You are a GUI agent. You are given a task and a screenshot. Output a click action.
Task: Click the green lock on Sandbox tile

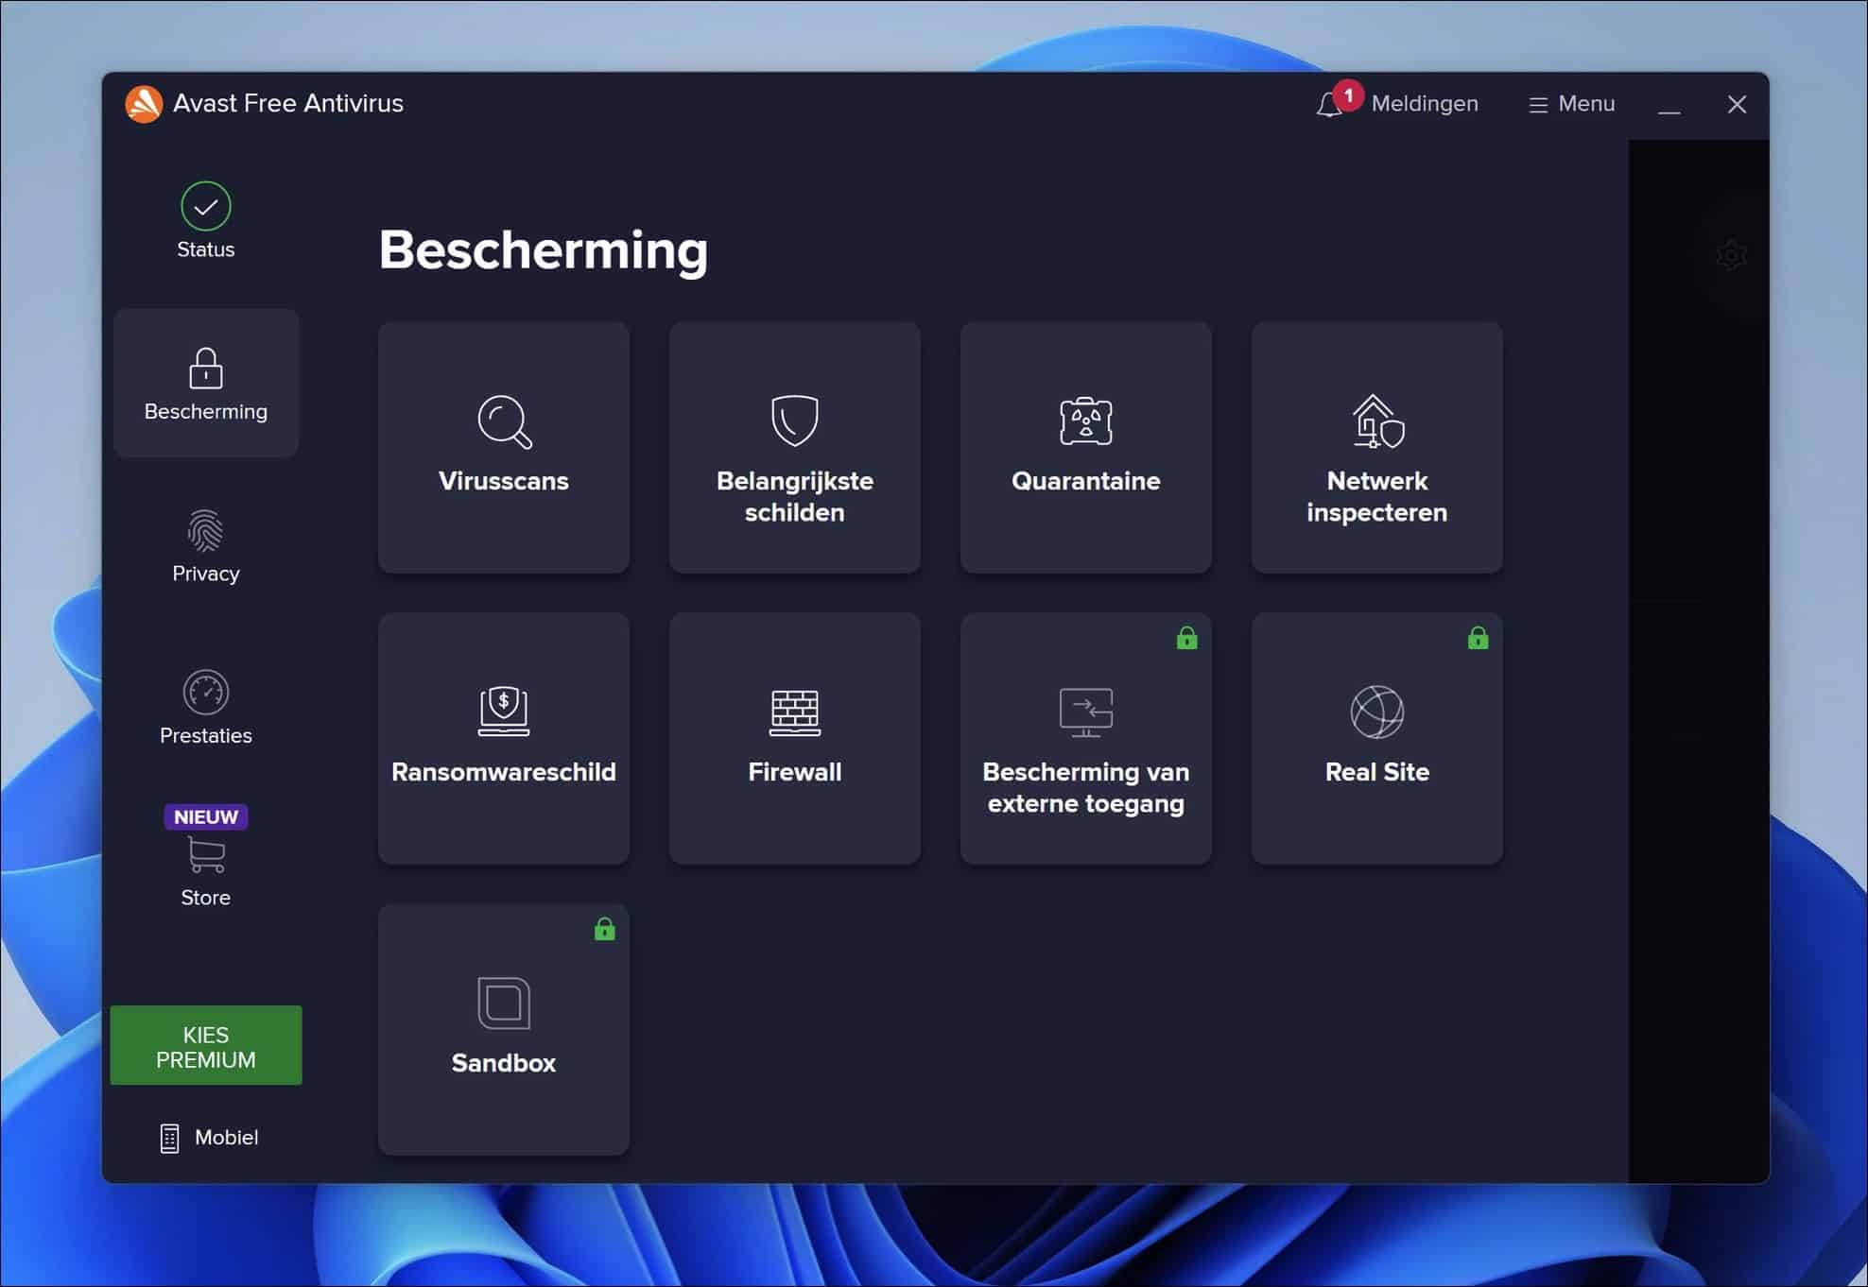(x=604, y=930)
